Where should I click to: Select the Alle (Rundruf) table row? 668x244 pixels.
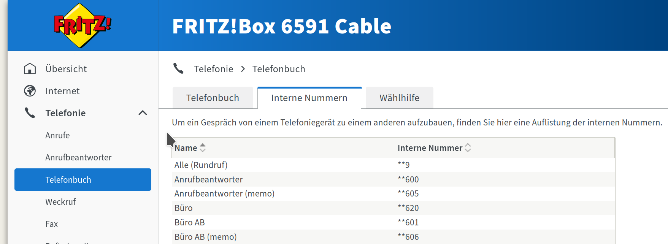394,165
